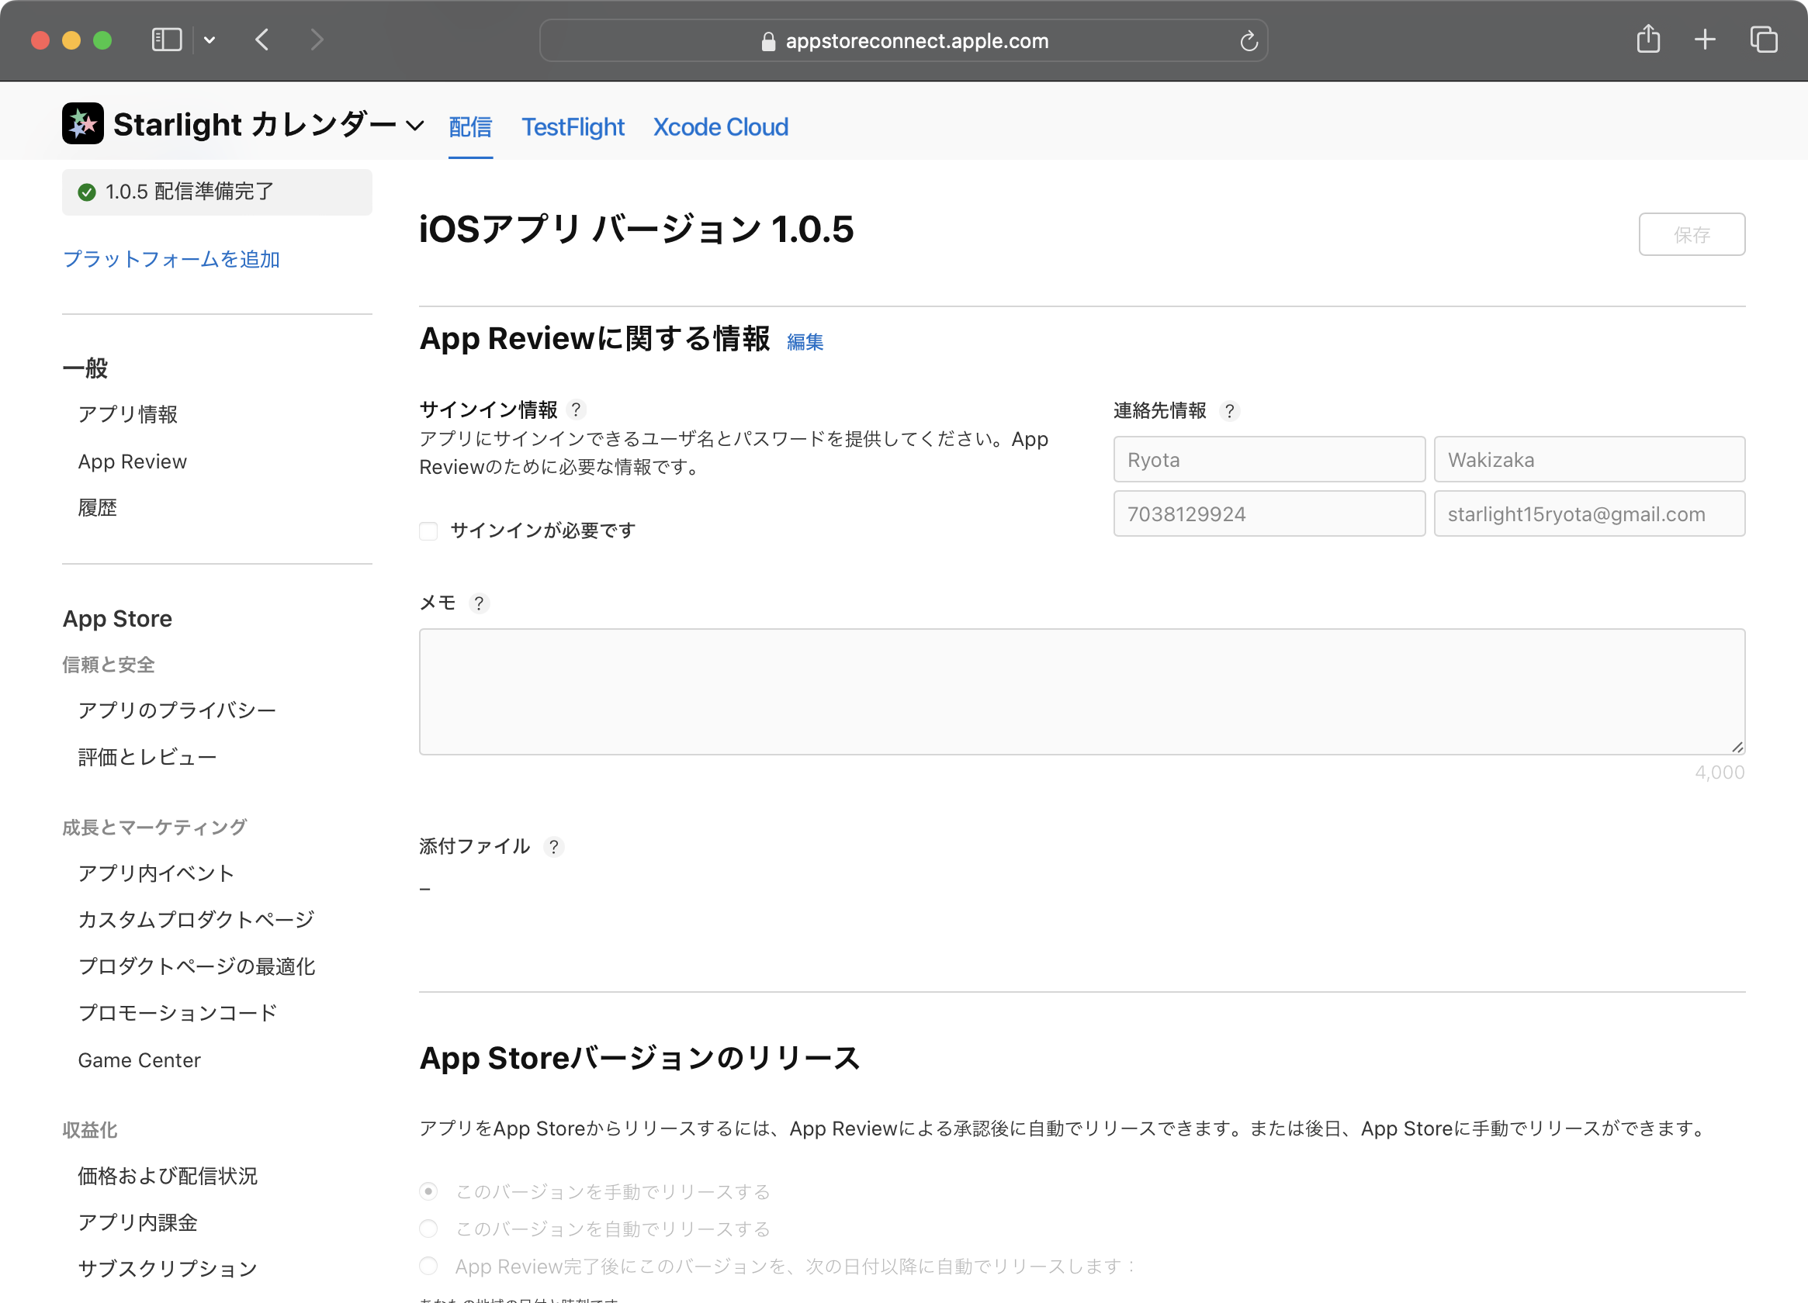This screenshot has height=1303, width=1808.
Task: Click help icon next to 添付ファイル
Action: coord(553,846)
